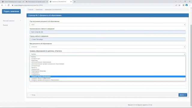Open the Chrome three-dot menu
Screen dimensions: 192x108
pos(190,5)
